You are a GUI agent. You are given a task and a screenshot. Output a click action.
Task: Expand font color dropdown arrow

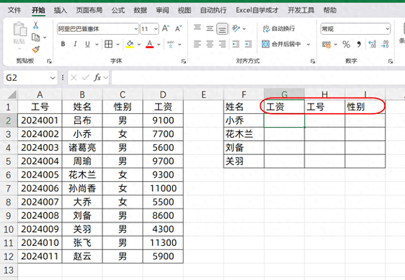point(159,44)
